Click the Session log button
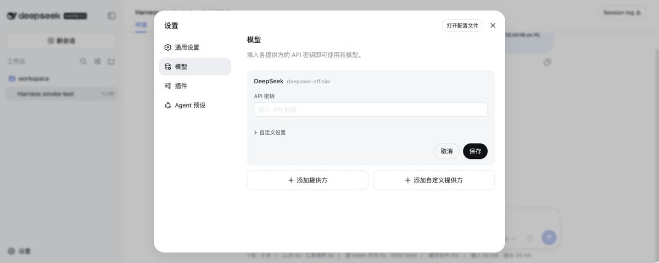 622,13
